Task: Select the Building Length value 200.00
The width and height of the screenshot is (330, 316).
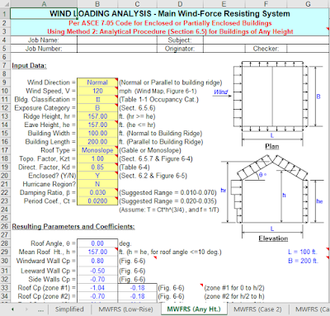Action: 97,142
